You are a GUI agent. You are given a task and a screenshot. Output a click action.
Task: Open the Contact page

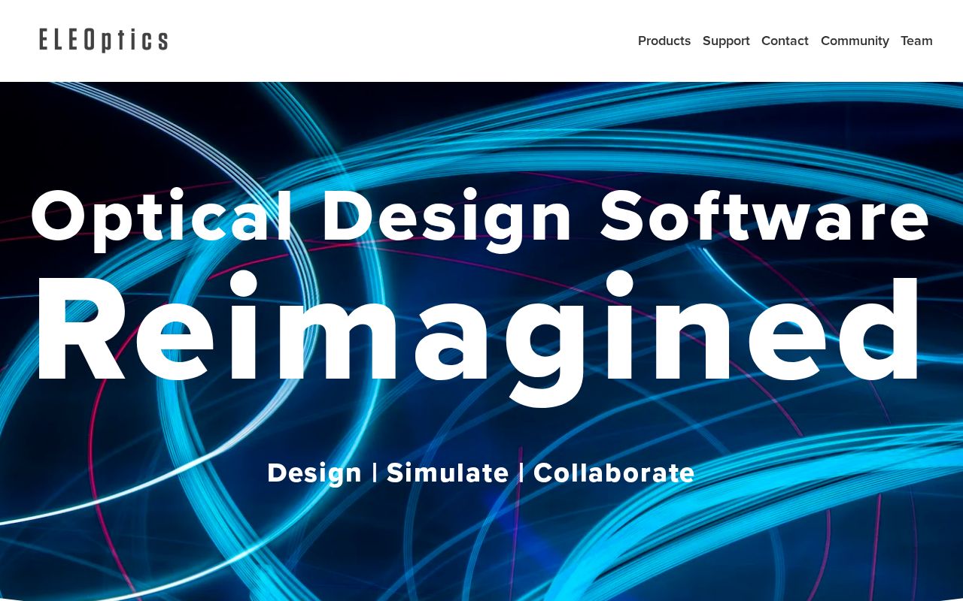(x=785, y=41)
